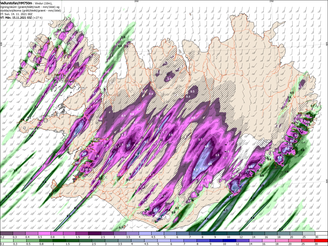Pick the deep navy blue lower swatch labeled 10

[x=229, y=241]
